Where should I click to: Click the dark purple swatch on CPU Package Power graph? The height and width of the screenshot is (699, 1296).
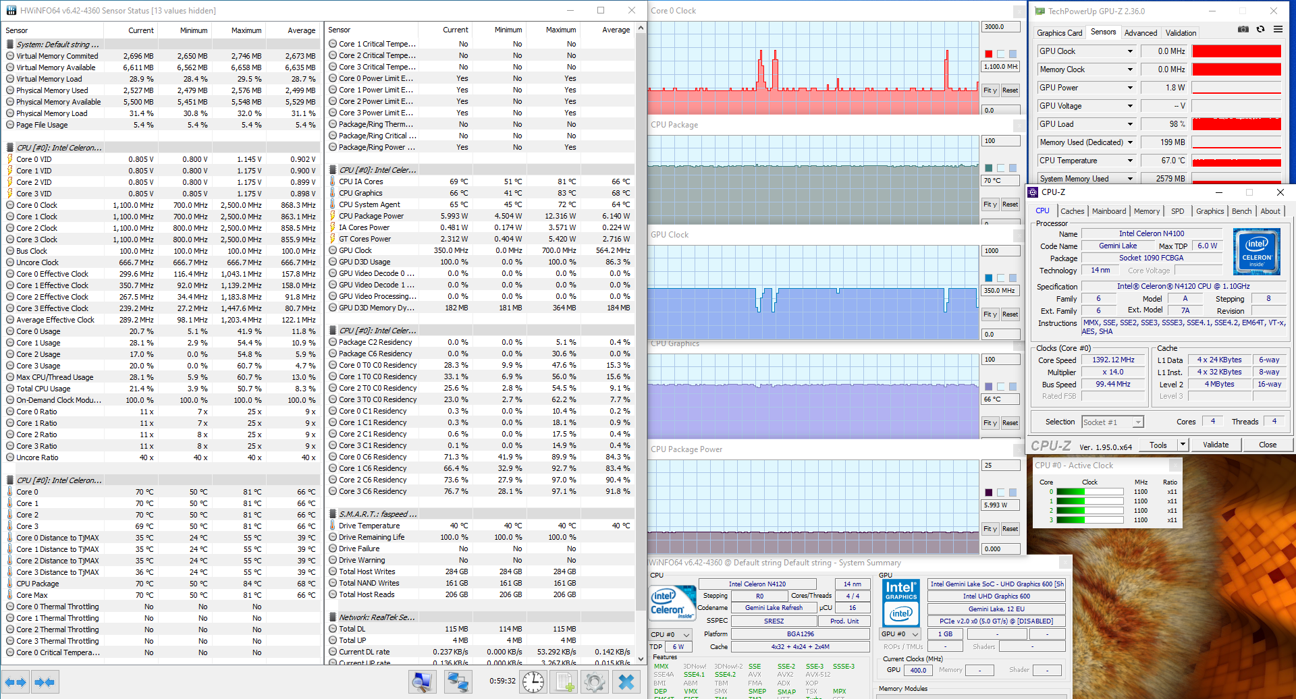click(x=988, y=493)
